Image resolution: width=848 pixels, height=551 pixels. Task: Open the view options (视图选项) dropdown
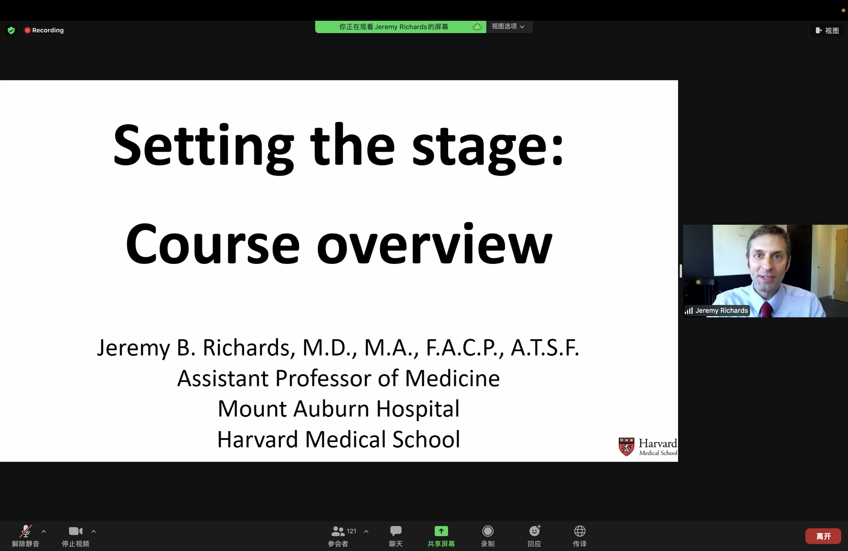click(x=508, y=27)
